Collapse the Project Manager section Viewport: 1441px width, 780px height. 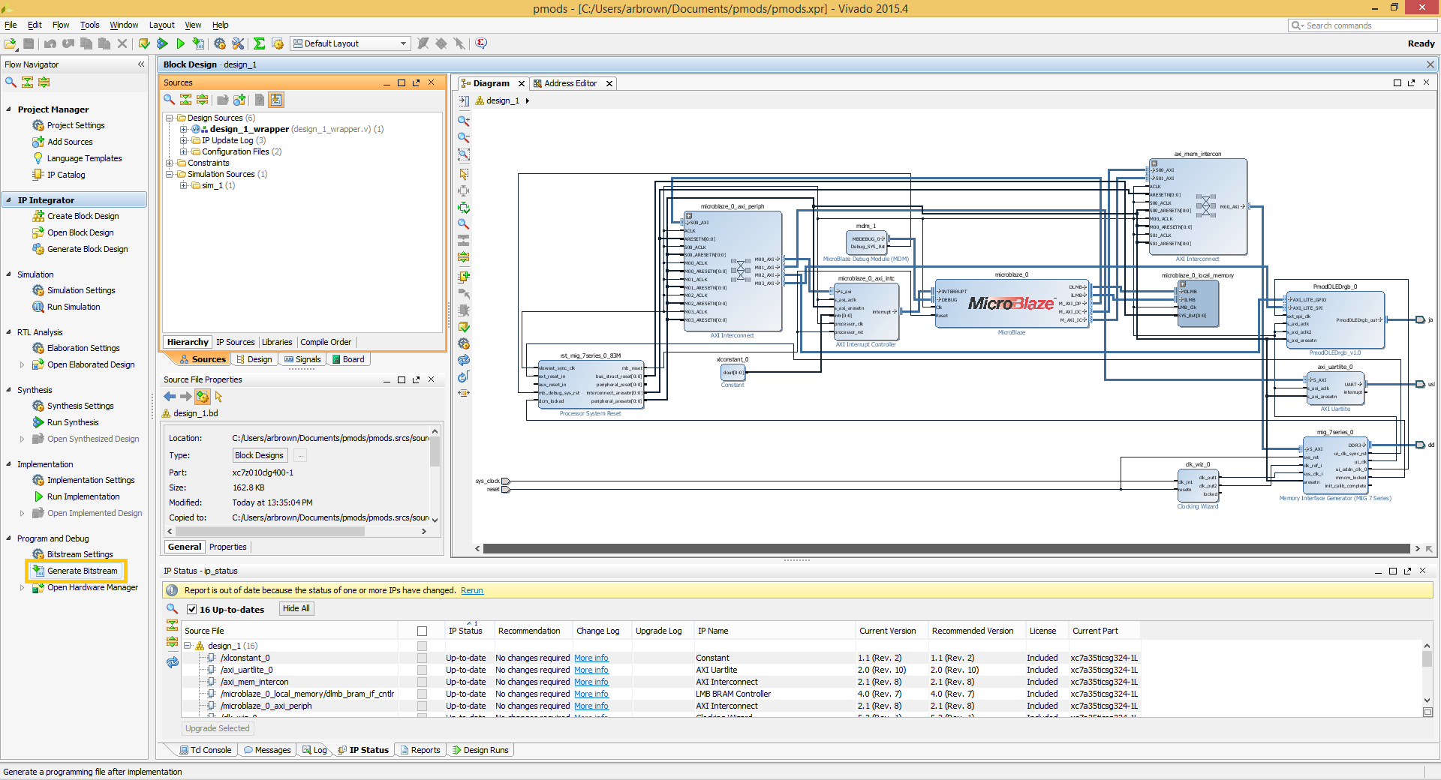9,109
